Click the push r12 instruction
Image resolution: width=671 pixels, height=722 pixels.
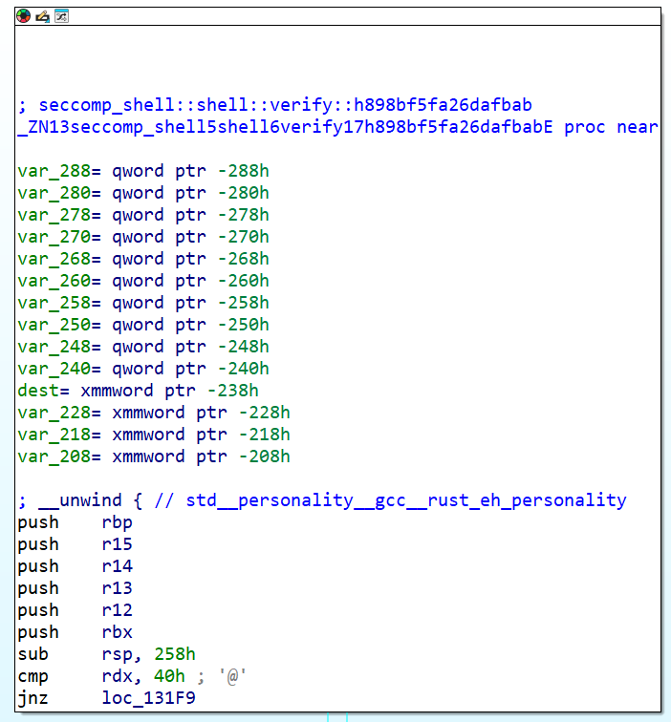click(76, 610)
